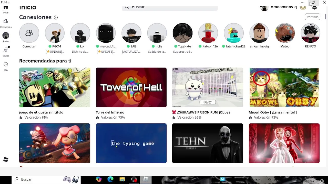328x184 pixels.
Task: Open amoaminoviq's connection avatar
Action: pyautogui.click(x=259, y=33)
